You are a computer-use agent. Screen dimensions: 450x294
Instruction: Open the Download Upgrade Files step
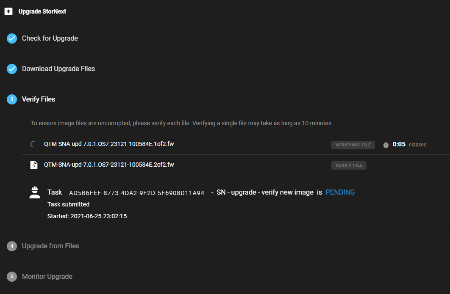tap(58, 69)
